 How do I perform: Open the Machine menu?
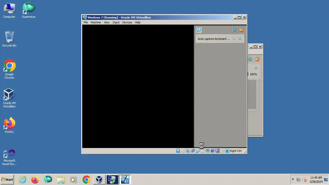coord(96,22)
